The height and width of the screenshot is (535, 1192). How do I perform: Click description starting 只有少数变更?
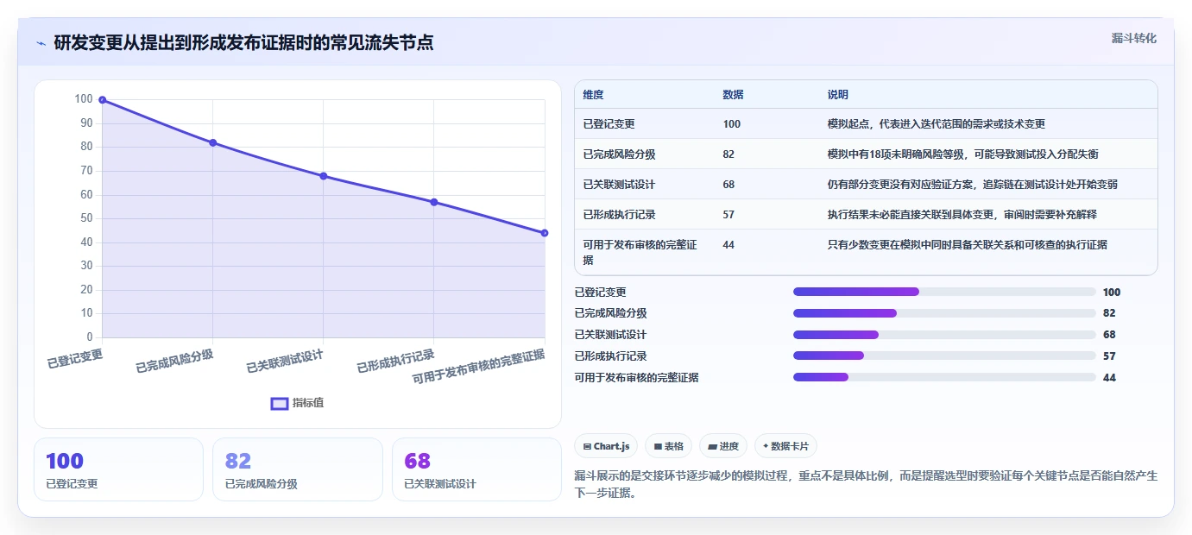pyautogui.click(x=967, y=245)
